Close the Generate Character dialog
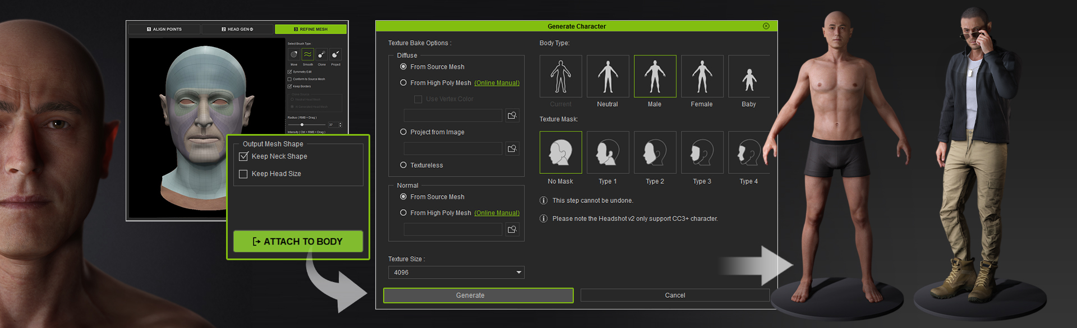1077x328 pixels. pyautogui.click(x=766, y=26)
